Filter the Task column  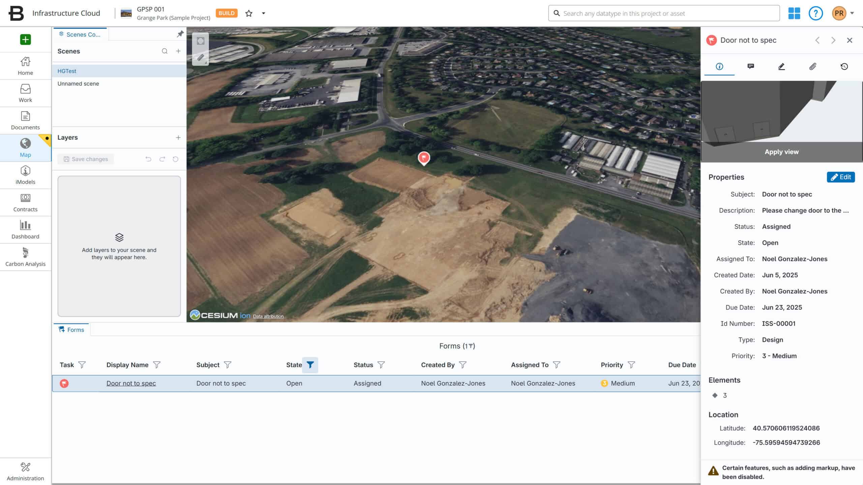tap(82, 365)
